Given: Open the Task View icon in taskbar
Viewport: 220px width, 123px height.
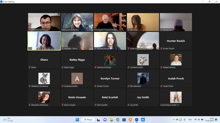Looking at the screenshot, I should coord(99,120).
